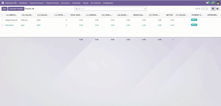Sort by the [ A ] Employee column header
This screenshot has height=106, width=221.
[12, 15]
